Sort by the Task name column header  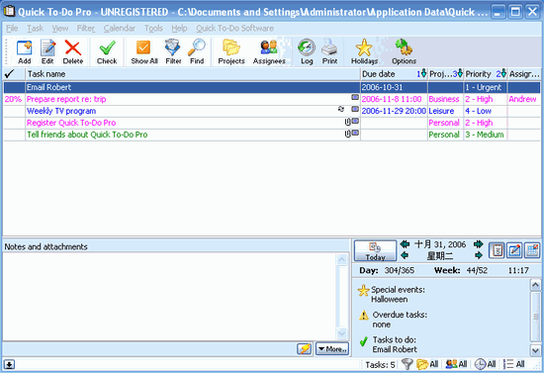click(x=193, y=74)
